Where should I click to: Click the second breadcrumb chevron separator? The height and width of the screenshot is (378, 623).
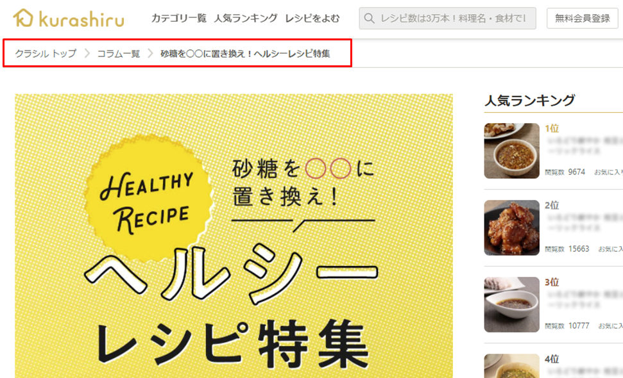(150, 53)
